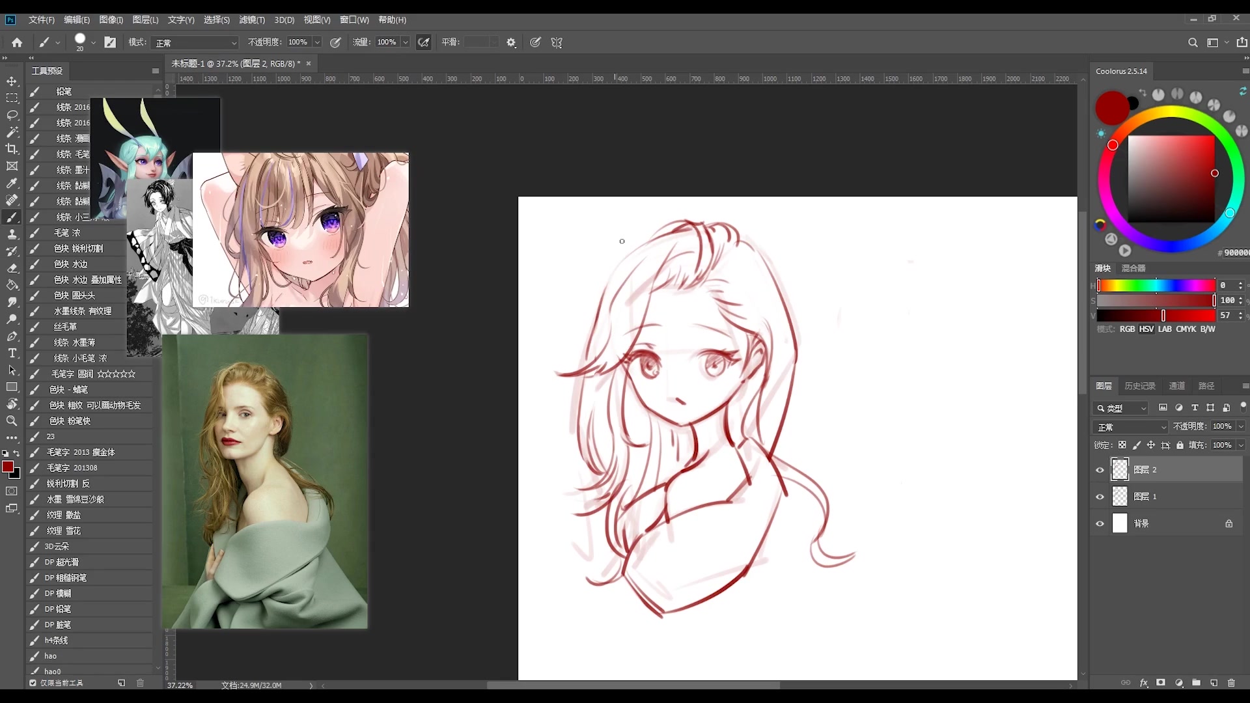
Task: Open symmetry paint butterfly options
Action: [x=557, y=42]
